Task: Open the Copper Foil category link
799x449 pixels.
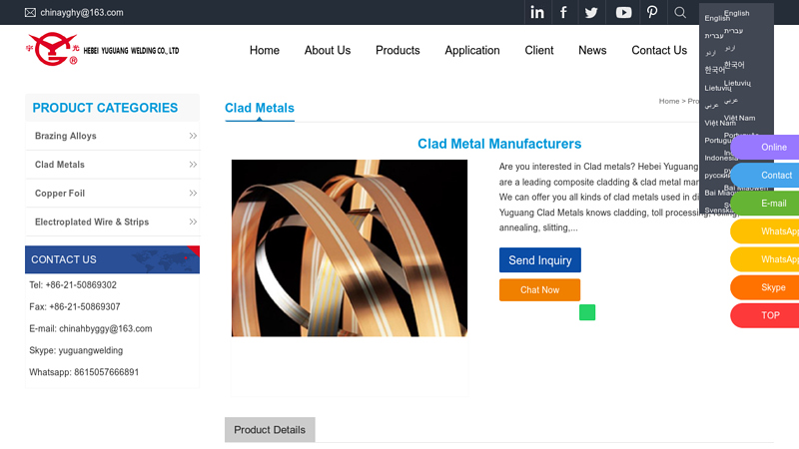Action: pyautogui.click(x=60, y=193)
